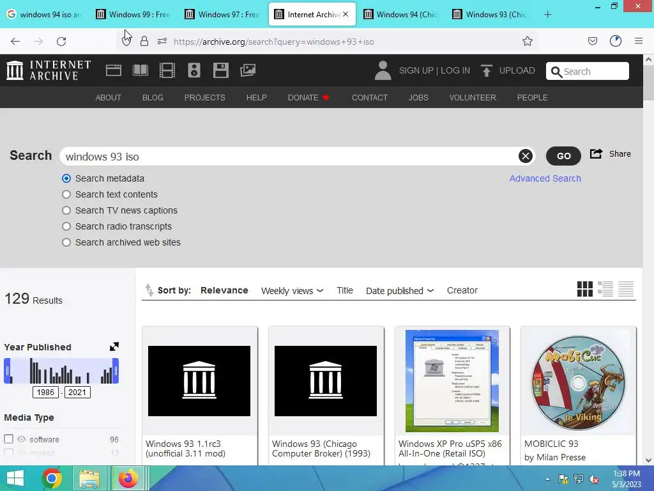Open the Images icon in the header
654x491 pixels.
[x=248, y=70]
